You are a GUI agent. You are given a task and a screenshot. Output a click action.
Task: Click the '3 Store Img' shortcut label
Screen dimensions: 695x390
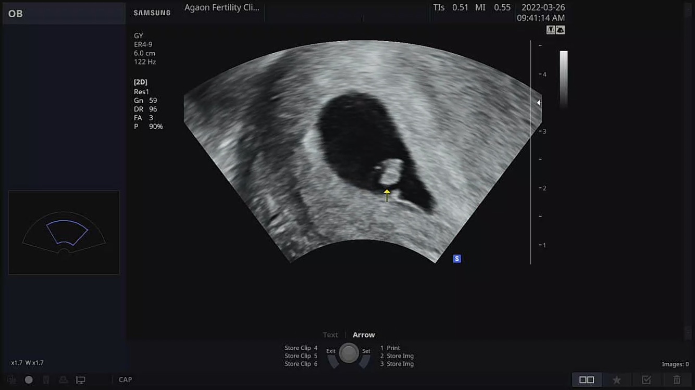pos(397,364)
